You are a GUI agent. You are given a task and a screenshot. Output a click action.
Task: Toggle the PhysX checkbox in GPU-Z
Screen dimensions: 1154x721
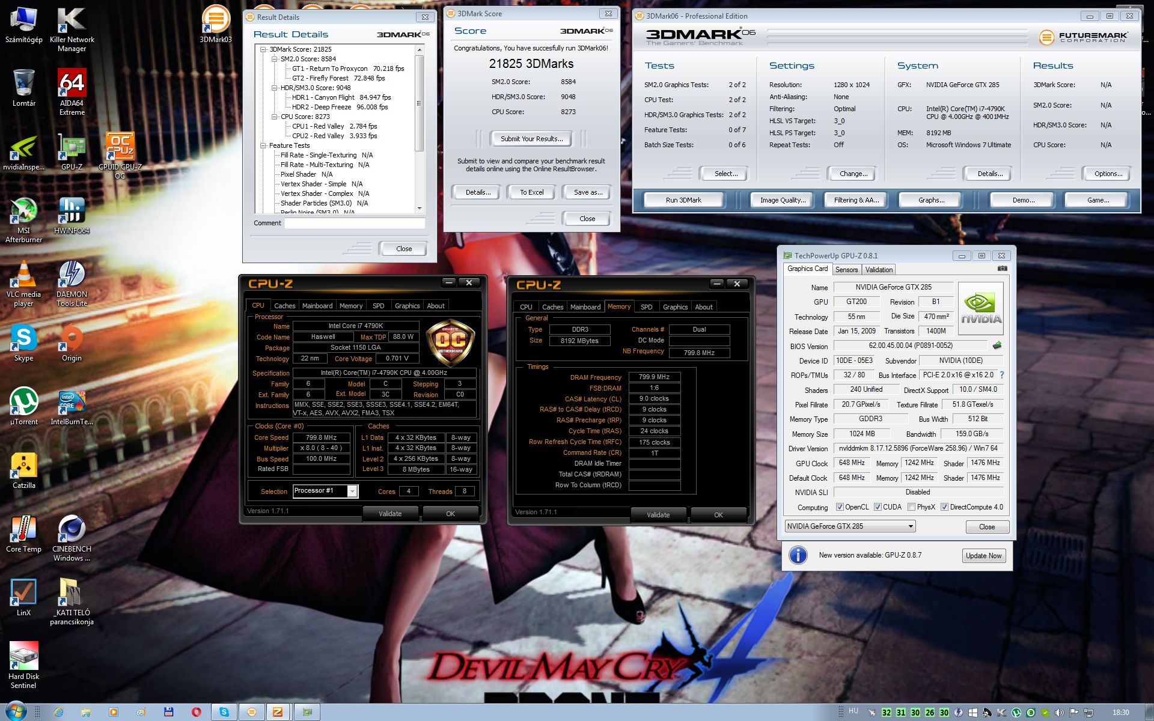(912, 507)
